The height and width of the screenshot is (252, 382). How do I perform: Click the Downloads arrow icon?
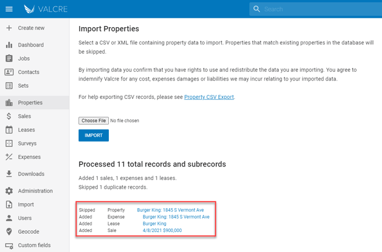pos(9,174)
